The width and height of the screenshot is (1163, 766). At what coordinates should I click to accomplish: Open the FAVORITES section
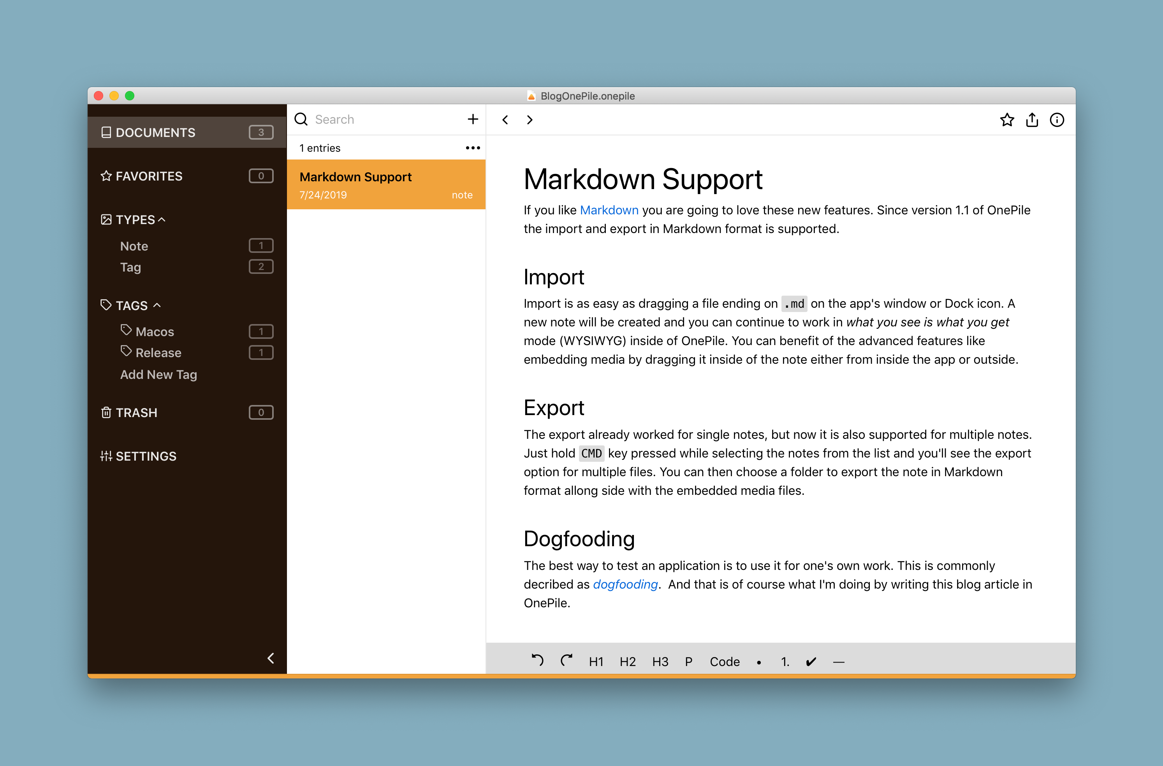149,176
